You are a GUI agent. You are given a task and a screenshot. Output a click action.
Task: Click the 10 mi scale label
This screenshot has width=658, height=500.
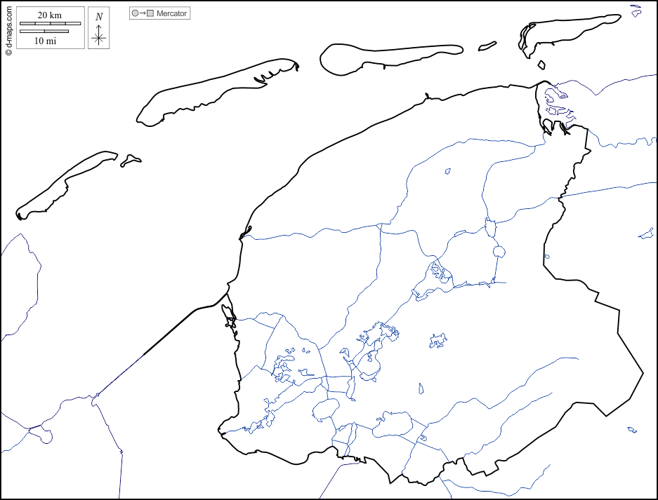[x=45, y=41]
